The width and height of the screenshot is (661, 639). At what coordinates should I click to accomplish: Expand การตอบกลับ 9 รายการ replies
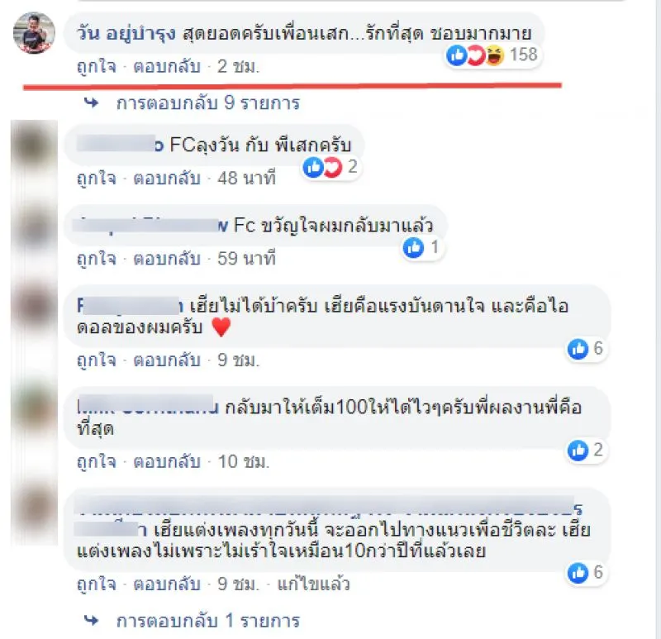click(208, 103)
